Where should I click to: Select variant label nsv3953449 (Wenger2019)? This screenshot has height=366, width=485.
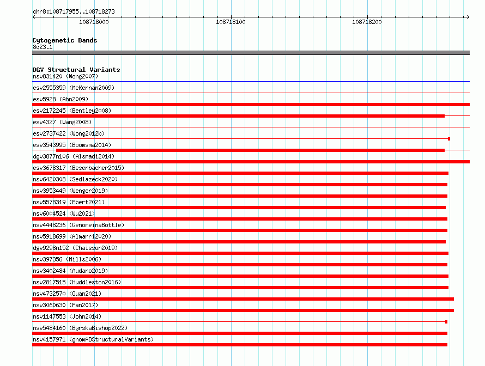pyautogui.click(x=70, y=191)
